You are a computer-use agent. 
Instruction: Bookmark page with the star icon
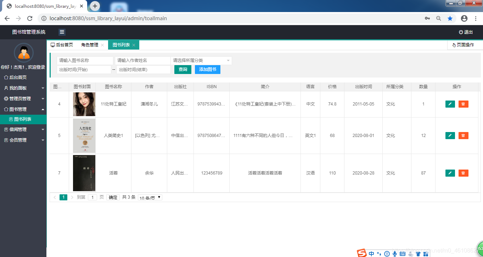click(x=450, y=18)
